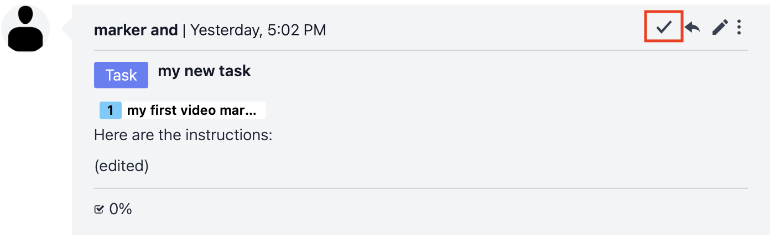Open the three-dot more options menu

click(x=740, y=27)
